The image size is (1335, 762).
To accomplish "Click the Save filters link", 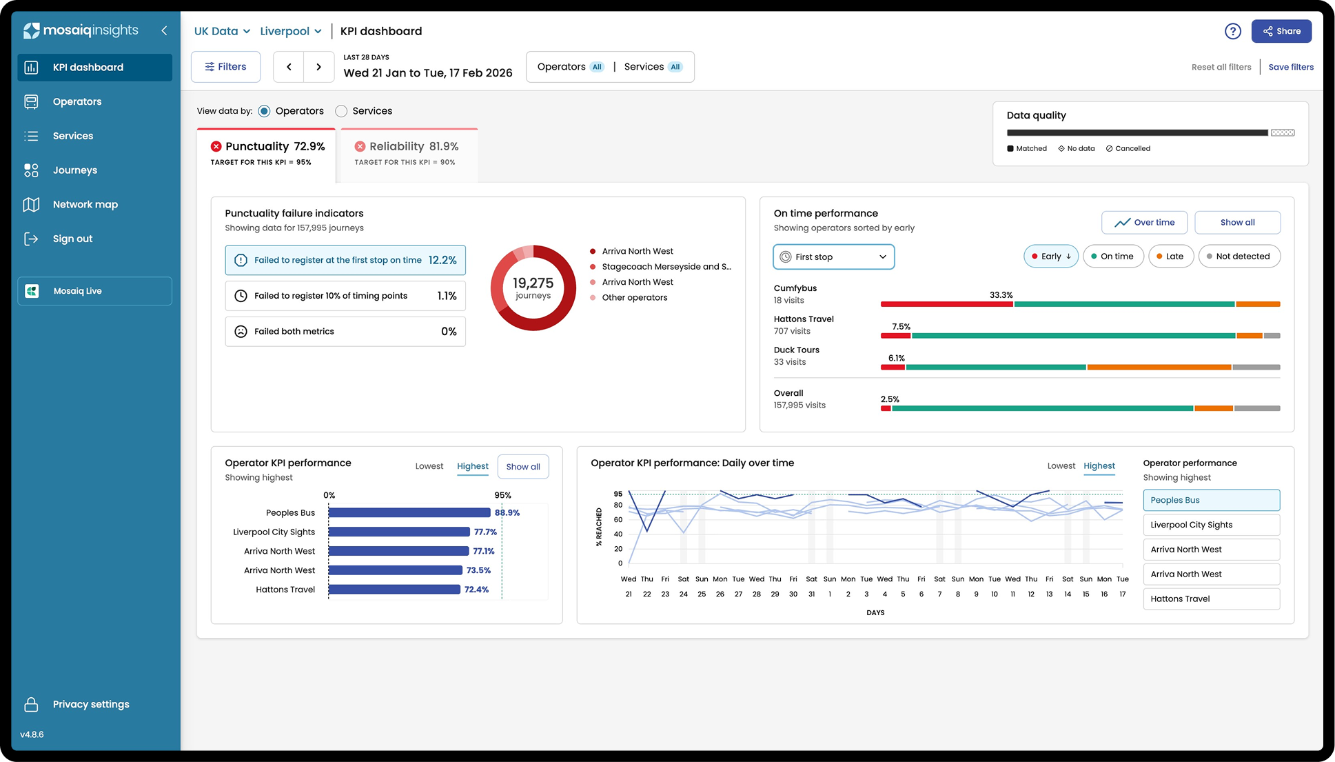I will pyautogui.click(x=1290, y=67).
